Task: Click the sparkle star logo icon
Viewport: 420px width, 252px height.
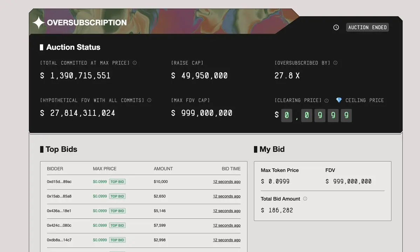Action: (39, 23)
